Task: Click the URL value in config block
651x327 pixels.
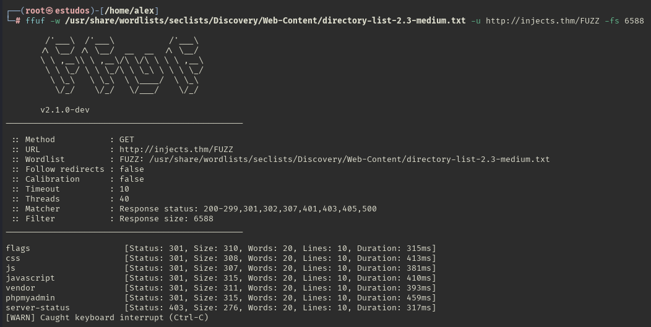Action: 176,150
